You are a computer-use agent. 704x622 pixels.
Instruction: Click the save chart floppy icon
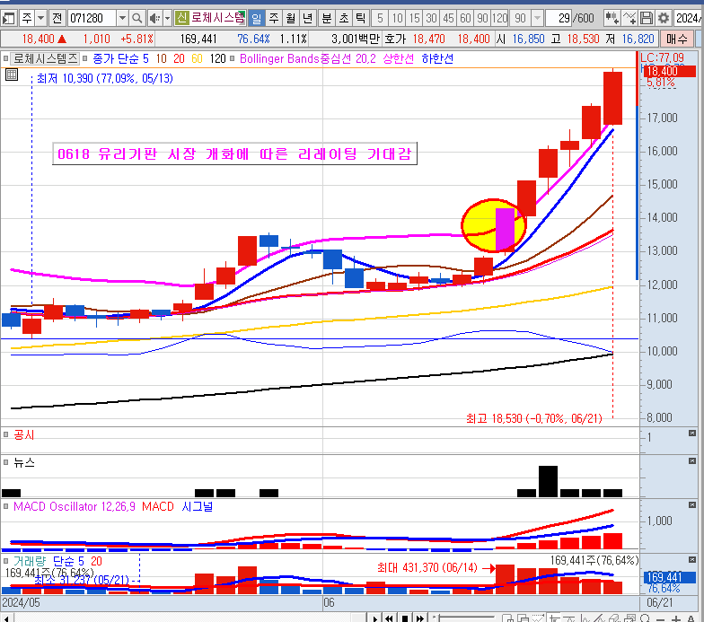click(646, 18)
